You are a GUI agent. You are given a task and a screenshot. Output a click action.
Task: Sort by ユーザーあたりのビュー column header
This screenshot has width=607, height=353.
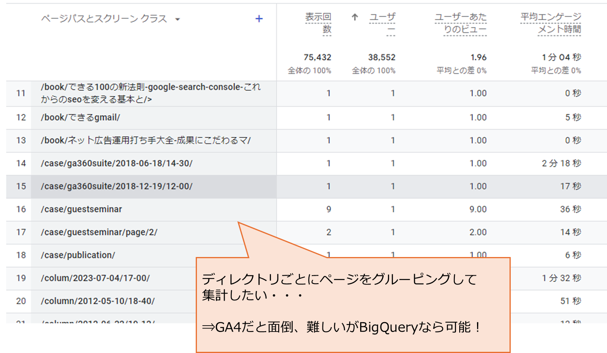pos(461,23)
